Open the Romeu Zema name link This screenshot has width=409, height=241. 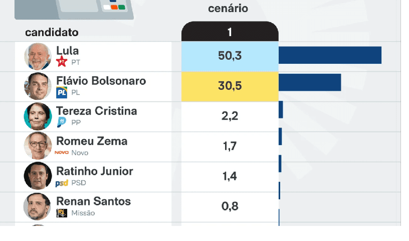point(92,141)
